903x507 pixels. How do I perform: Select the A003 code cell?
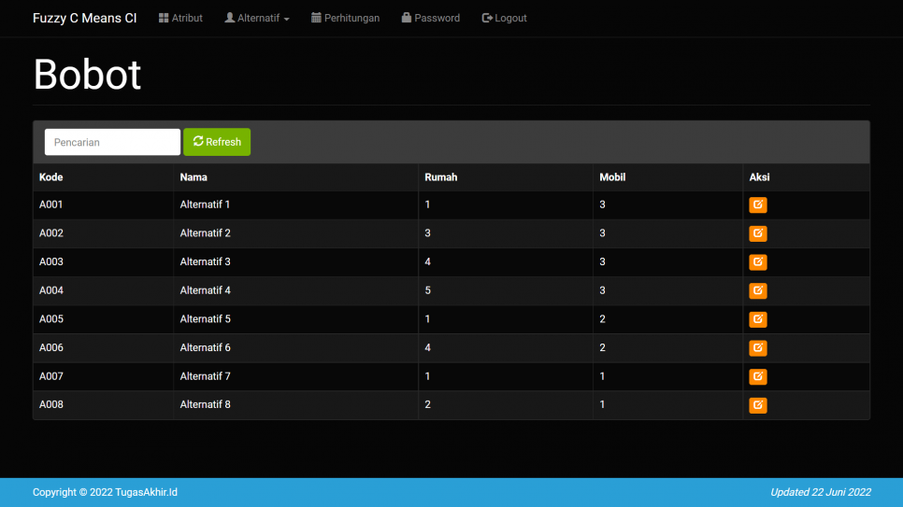tap(103, 261)
